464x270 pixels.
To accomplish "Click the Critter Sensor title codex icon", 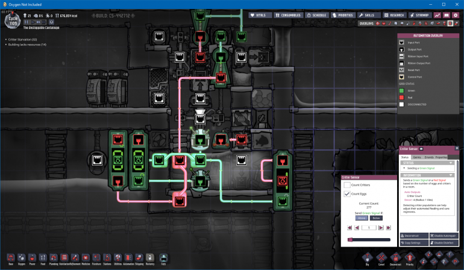I will click(421, 149).
